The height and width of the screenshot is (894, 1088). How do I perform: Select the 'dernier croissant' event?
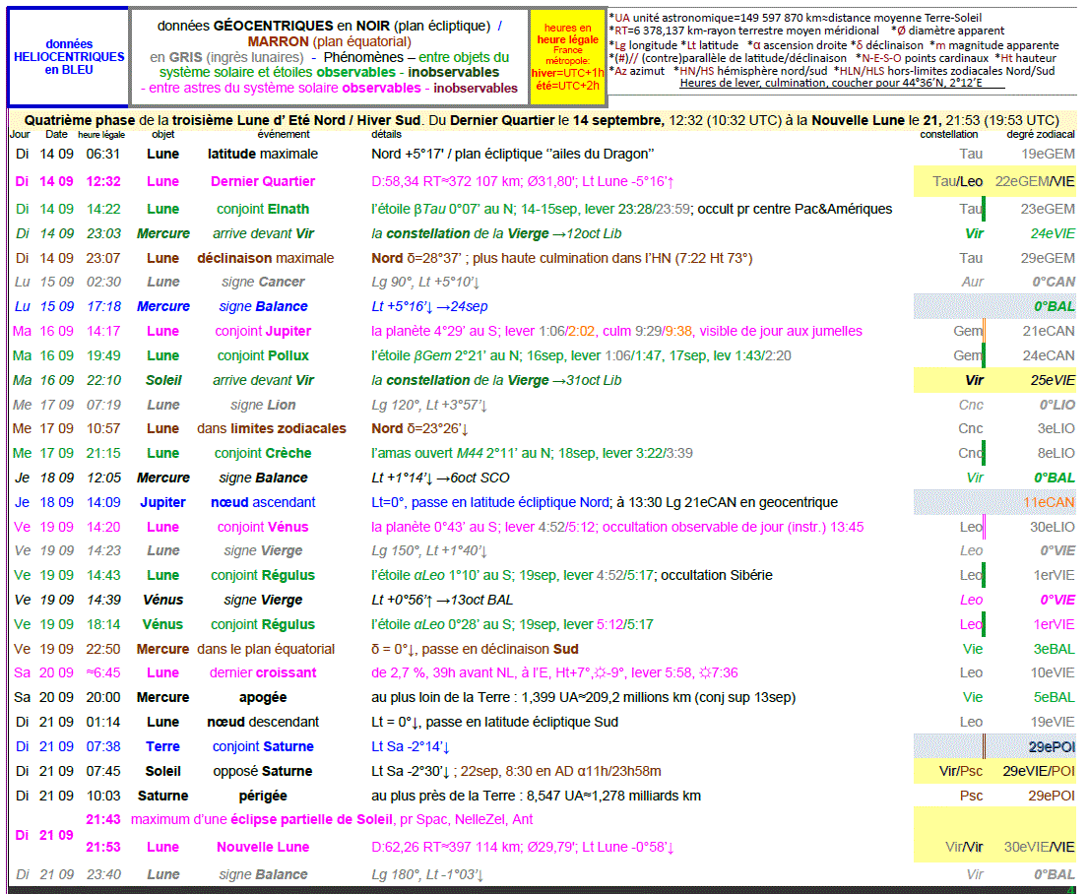coord(263,672)
